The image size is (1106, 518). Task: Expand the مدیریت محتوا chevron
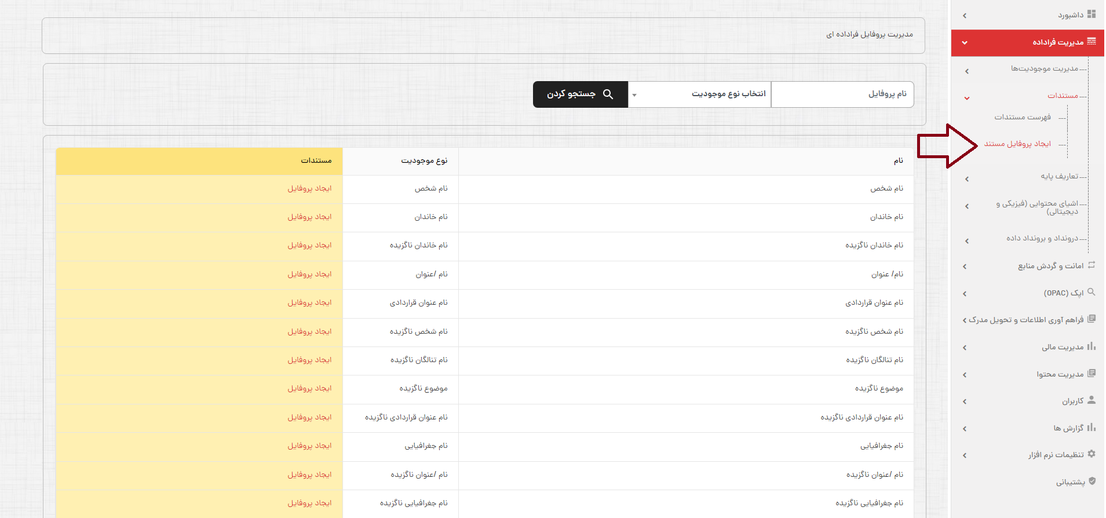965,375
